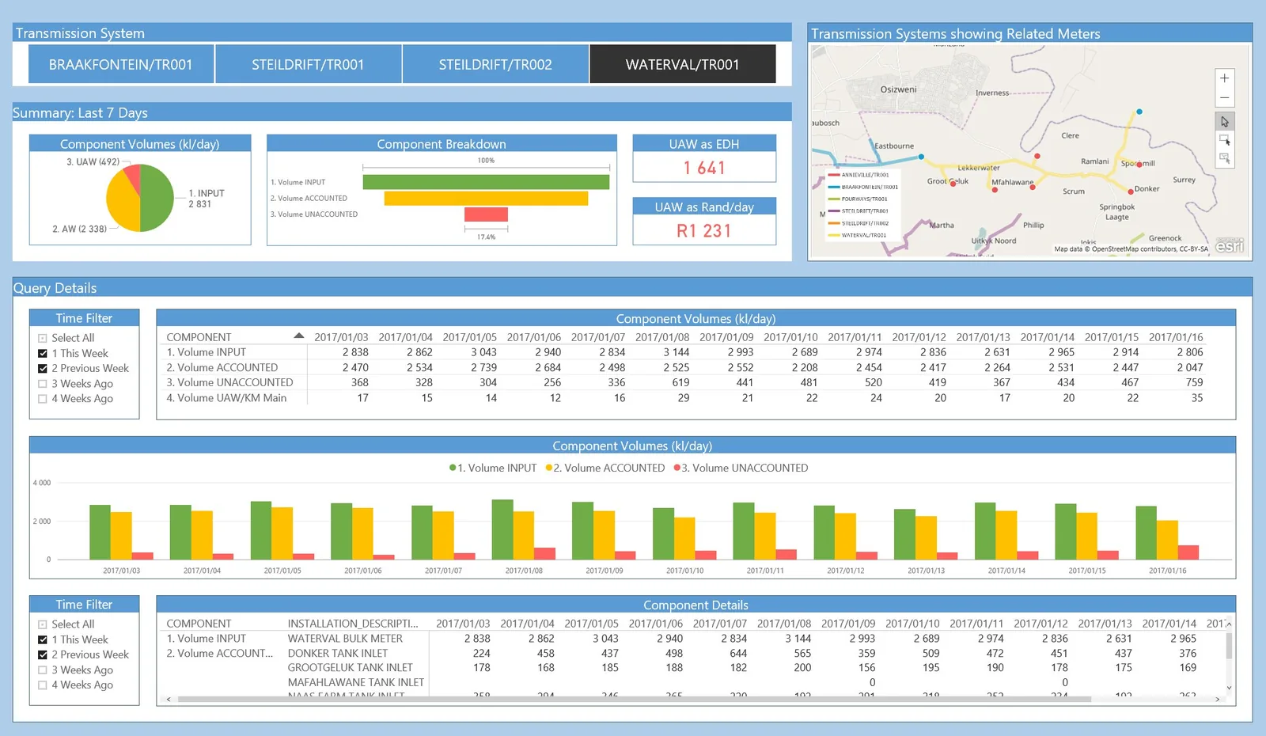Click yellow legend dot for Volume ACCOUNTED

pyautogui.click(x=549, y=468)
